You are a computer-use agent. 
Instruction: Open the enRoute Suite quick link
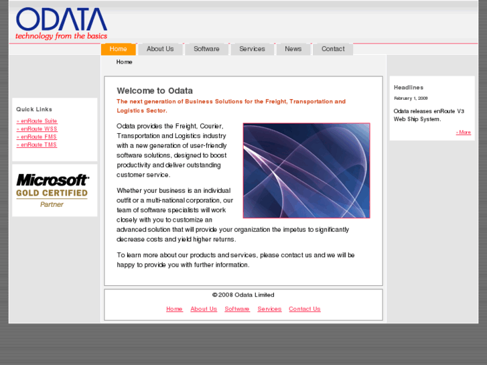[37, 121]
